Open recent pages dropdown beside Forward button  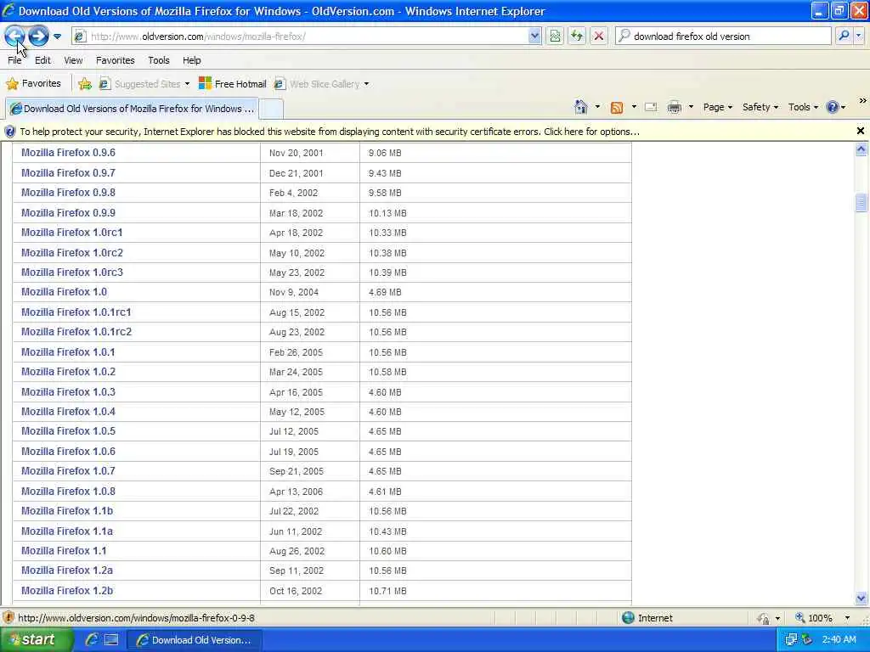[x=57, y=37]
